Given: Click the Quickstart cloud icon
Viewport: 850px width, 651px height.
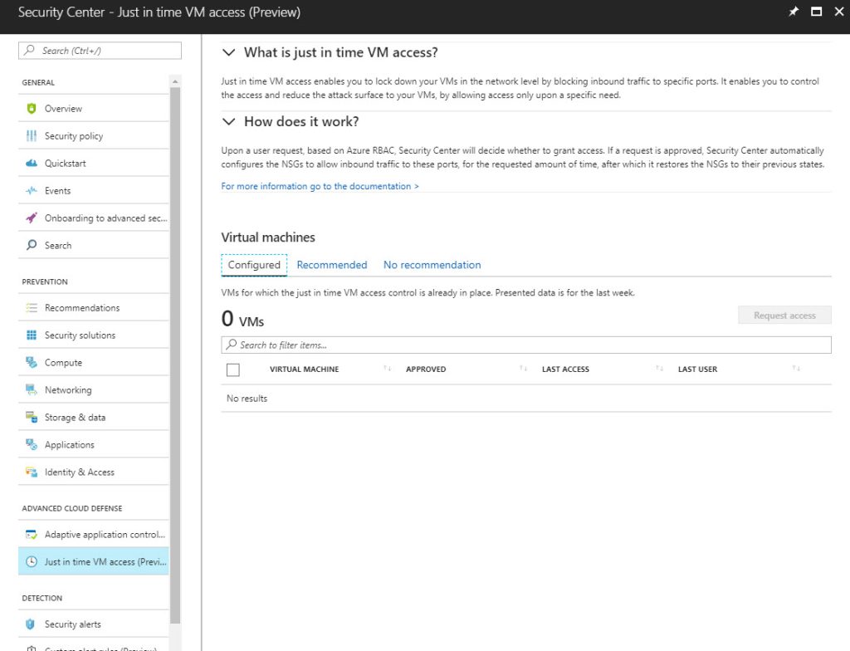Looking at the screenshot, I should 32,164.
